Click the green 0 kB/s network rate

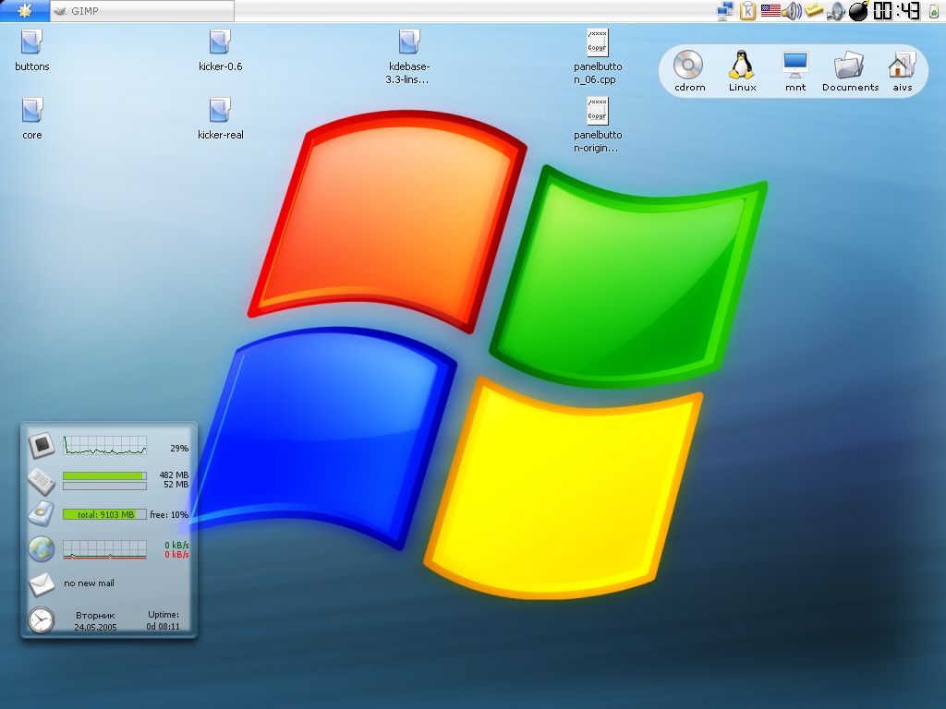coord(176,545)
